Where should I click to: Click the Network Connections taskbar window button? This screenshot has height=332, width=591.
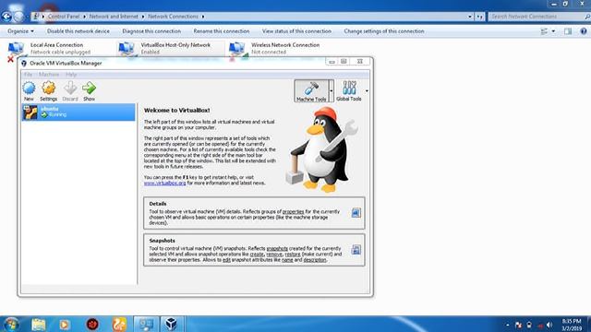146,324
